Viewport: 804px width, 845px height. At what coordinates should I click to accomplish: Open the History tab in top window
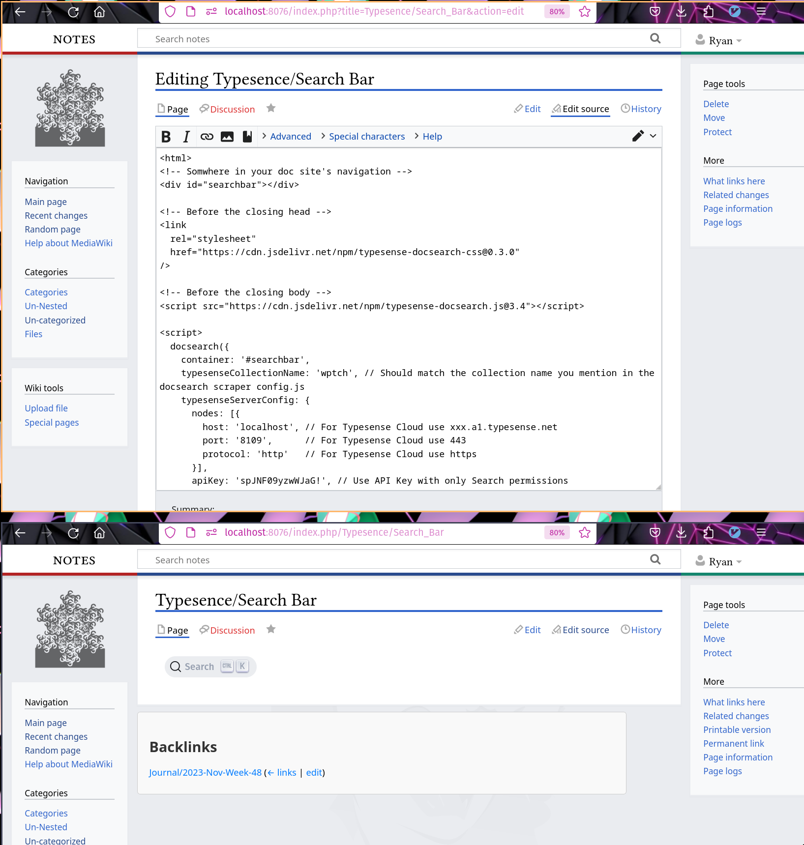(x=641, y=109)
